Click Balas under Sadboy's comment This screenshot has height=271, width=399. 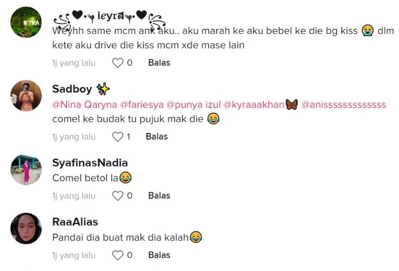(x=157, y=137)
